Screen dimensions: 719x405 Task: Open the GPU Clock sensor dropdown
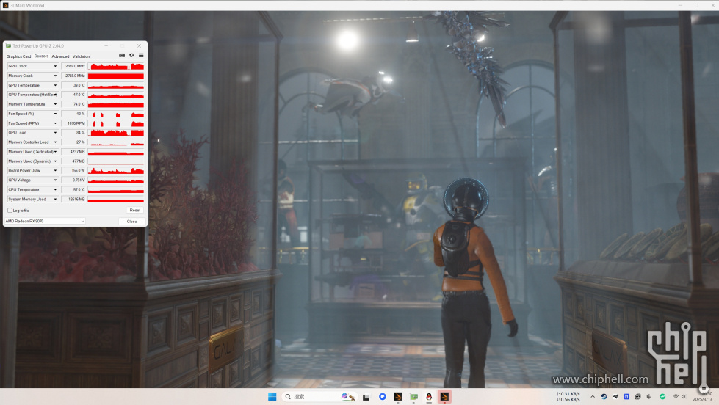click(56, 67)
